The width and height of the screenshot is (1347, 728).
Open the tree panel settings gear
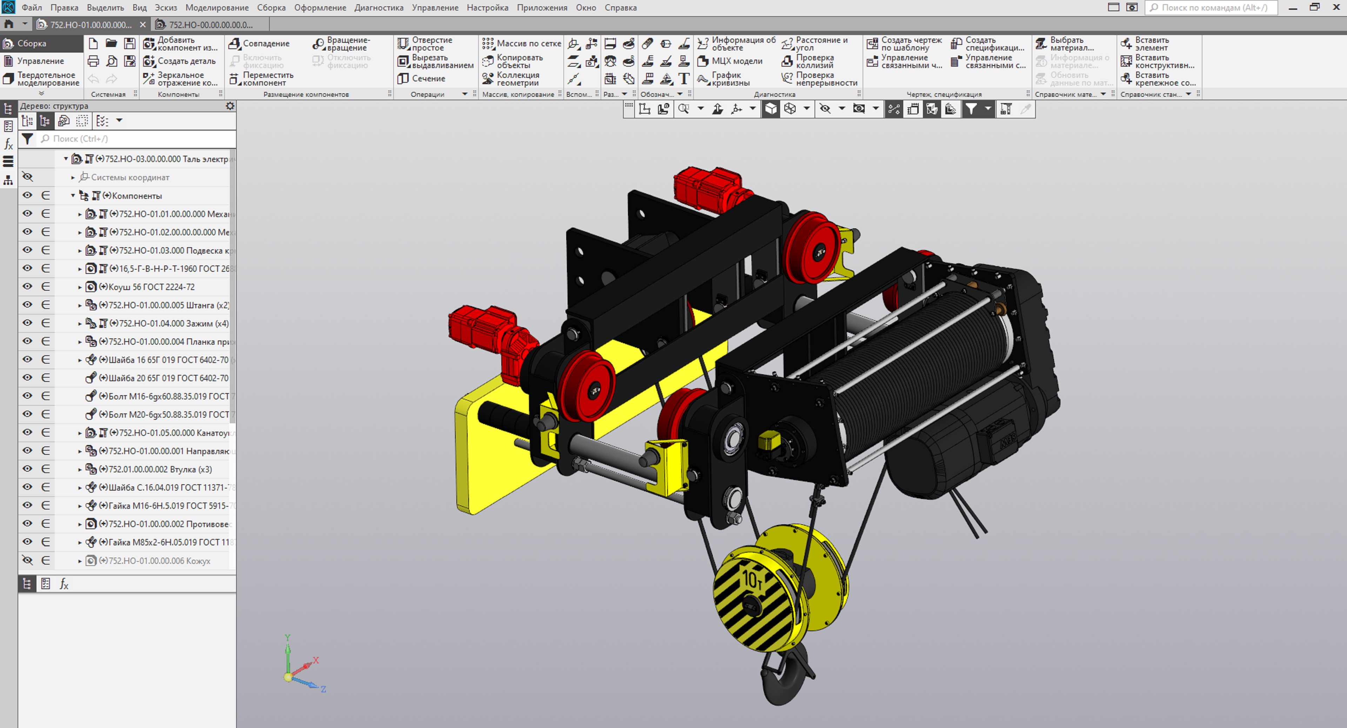click(x=229, y=106)
